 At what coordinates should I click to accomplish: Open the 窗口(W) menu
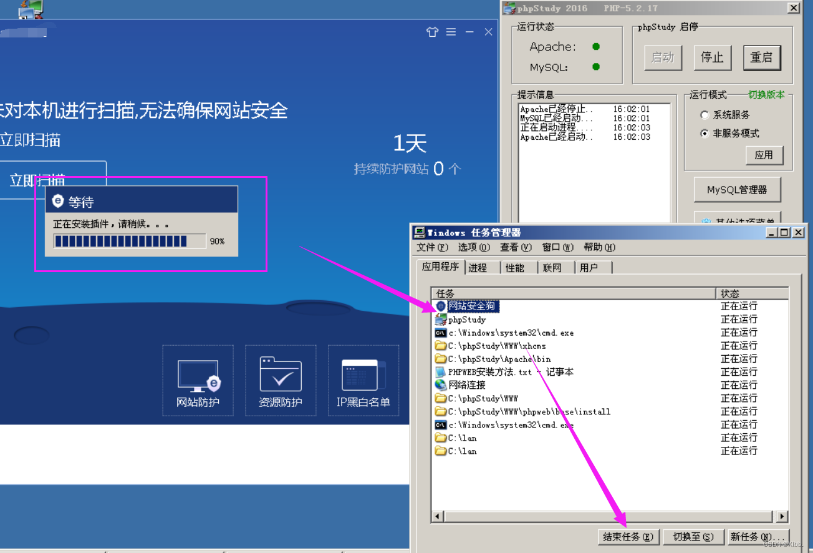pyautogui.click(x=557, y=247)
